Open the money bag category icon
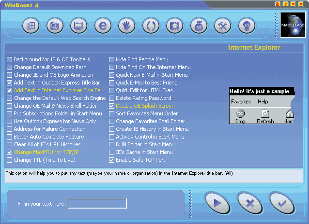309x224 pixels. click(199, 25)
